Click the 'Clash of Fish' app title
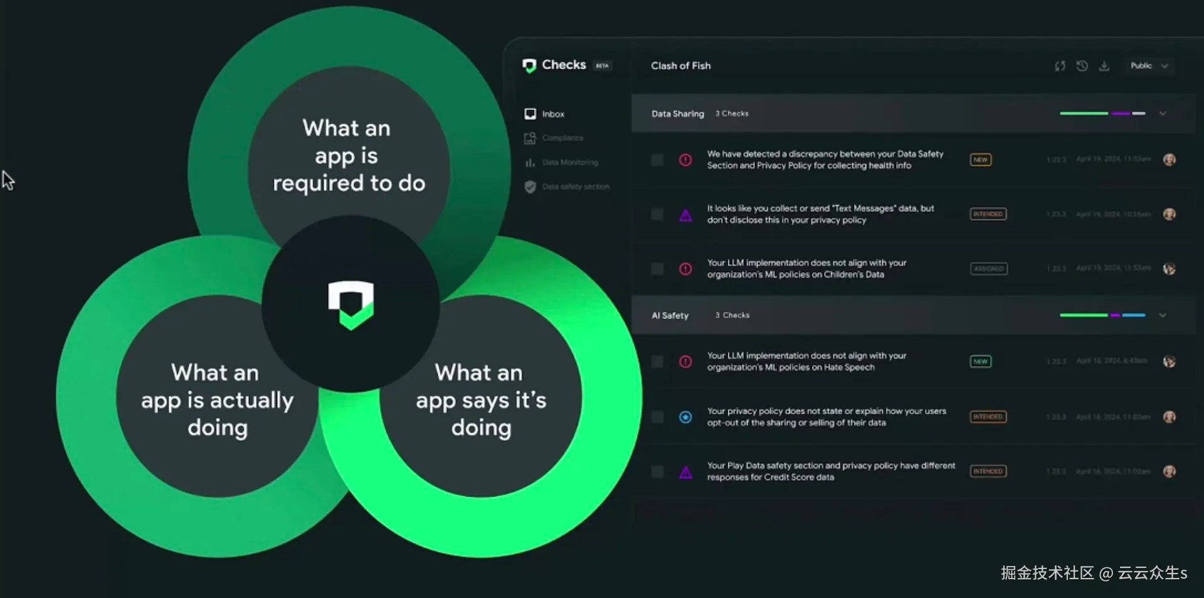The width and height of the screenshot is (1204, 598). pos(681,66)
